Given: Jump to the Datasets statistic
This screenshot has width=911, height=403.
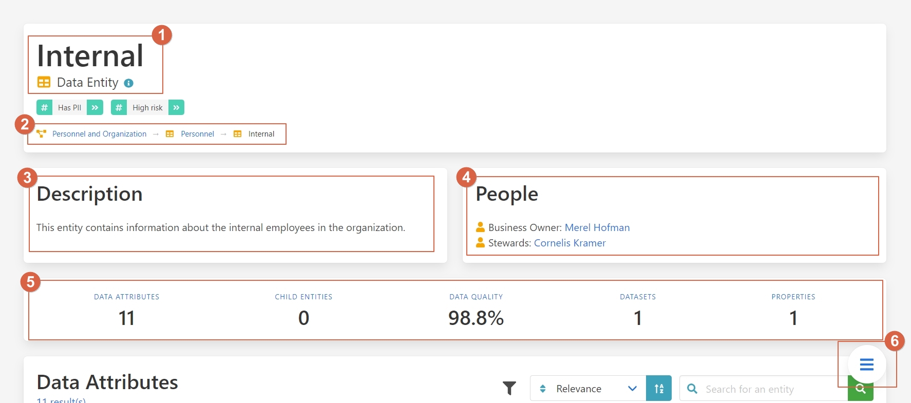Looking at the screenshot, I should (x=638, y=297).
